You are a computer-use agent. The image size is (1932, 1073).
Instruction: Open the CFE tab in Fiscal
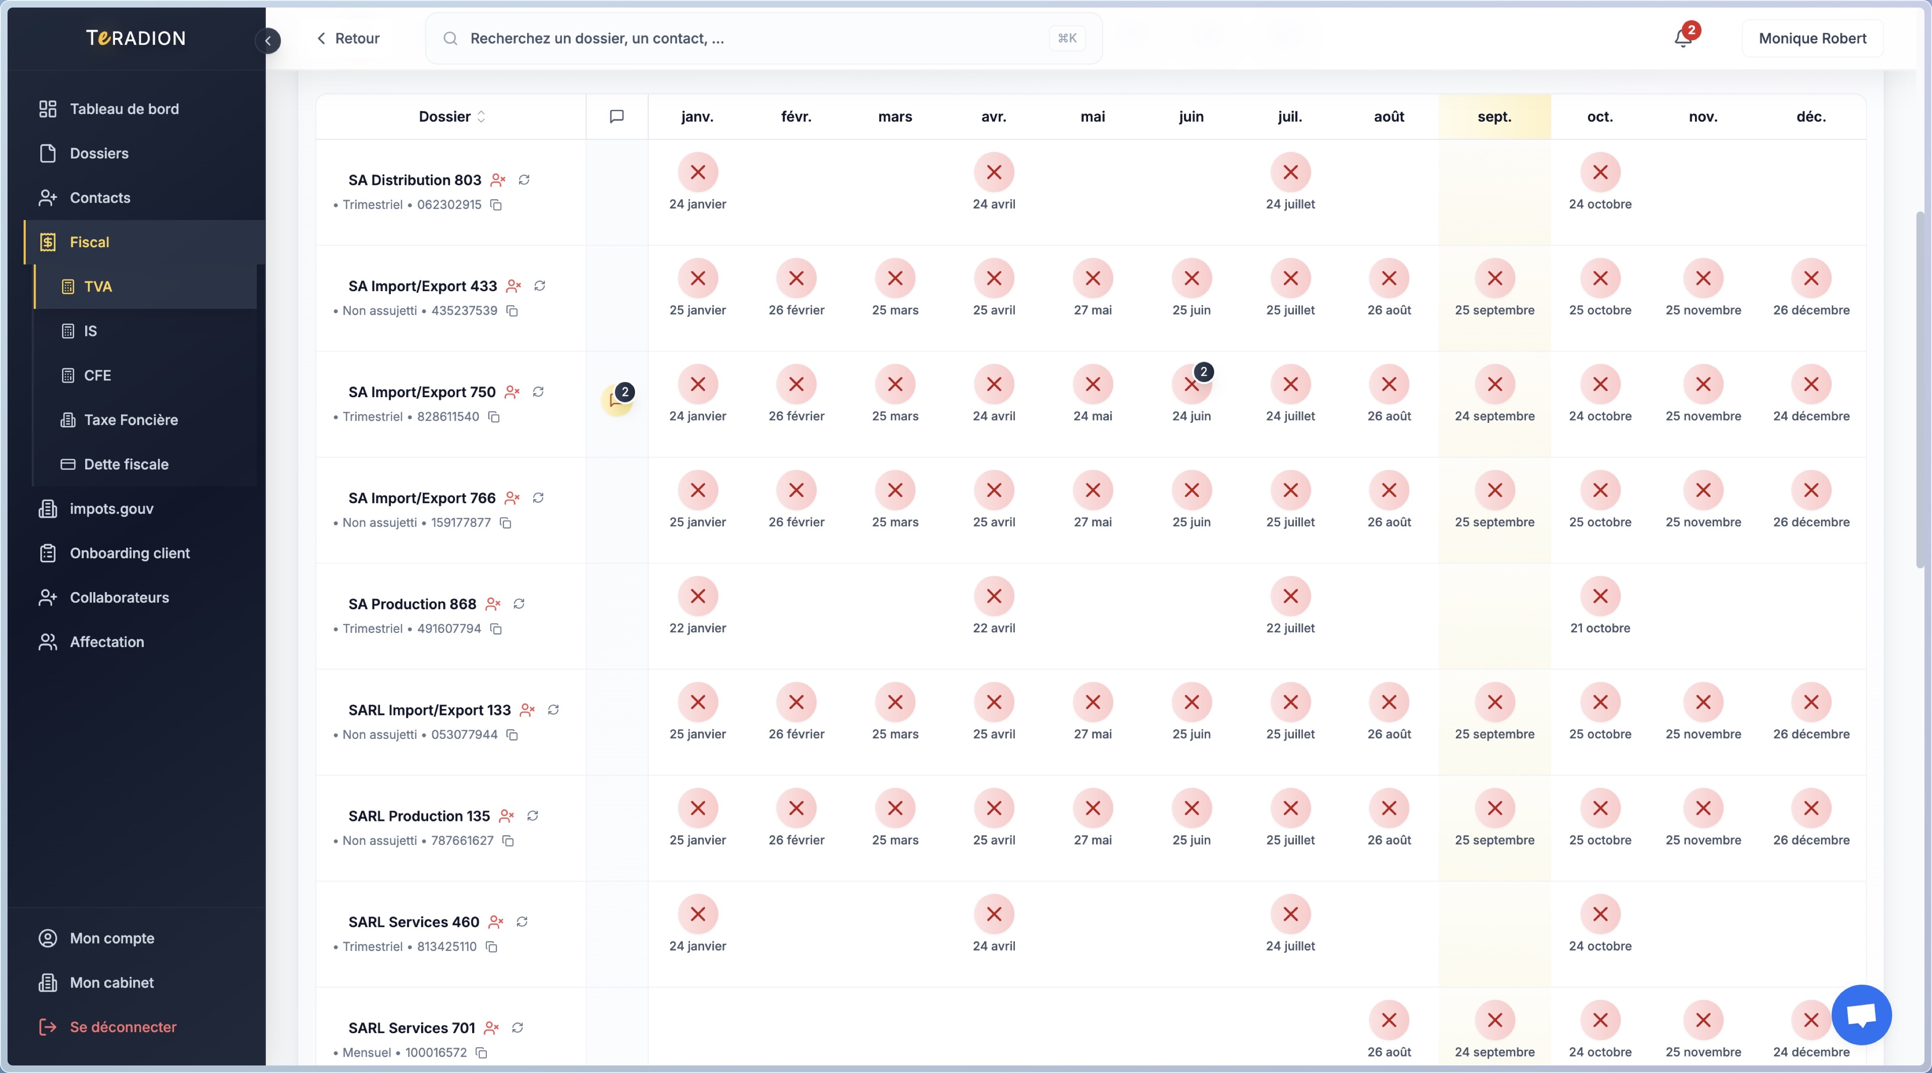pos(98,376)
